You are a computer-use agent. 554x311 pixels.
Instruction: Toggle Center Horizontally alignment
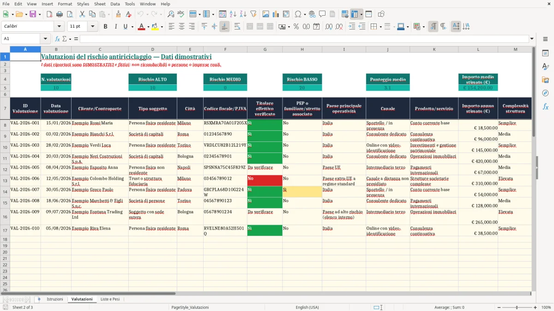point(182,27)
